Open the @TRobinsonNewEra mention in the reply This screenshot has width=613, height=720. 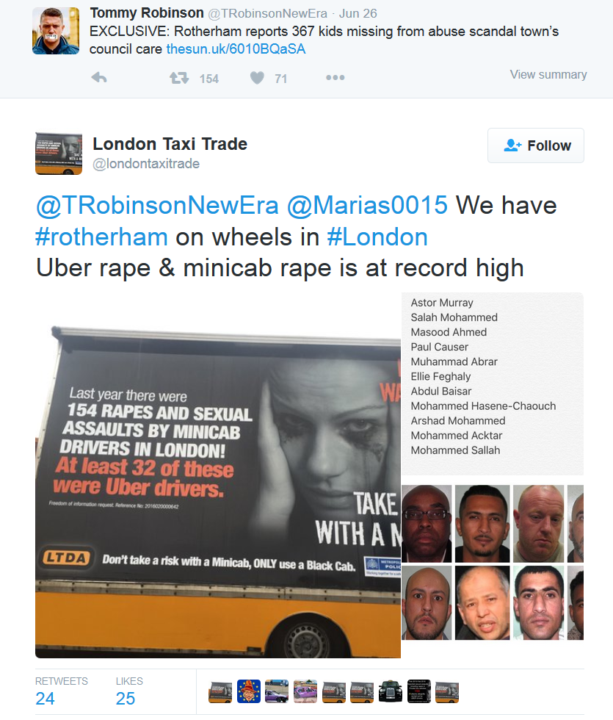pos(157,205)
